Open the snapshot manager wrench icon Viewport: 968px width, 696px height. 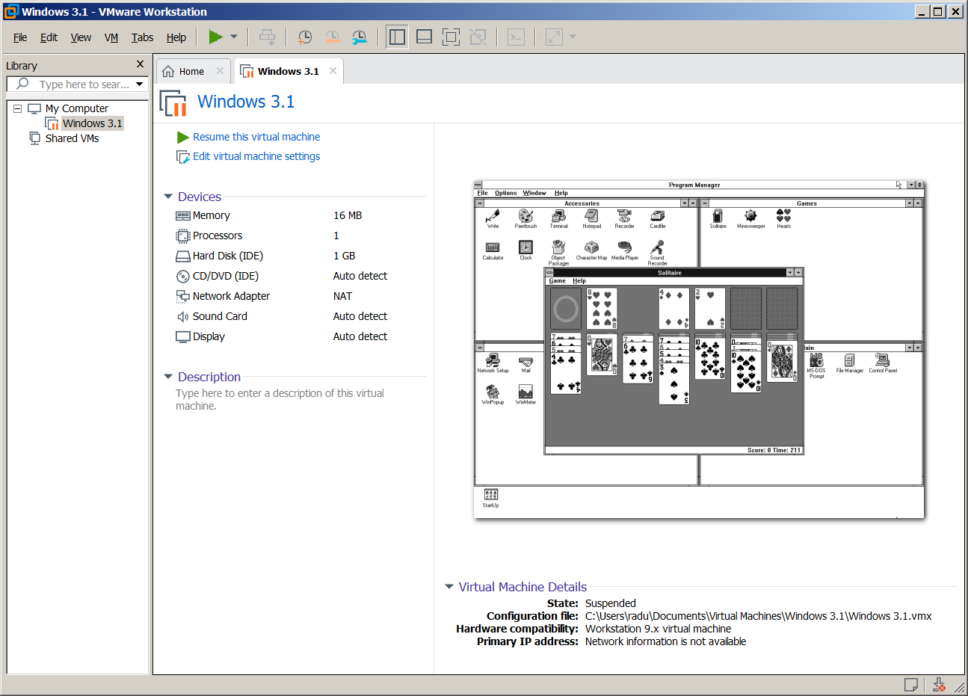[360, 37]
